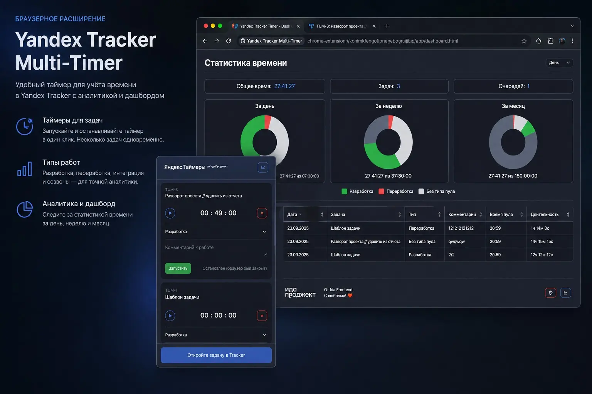Click the Статистика времени heading
Image resolution: width=592 pixels, height=394 pixels.
(x=246, y=63)
